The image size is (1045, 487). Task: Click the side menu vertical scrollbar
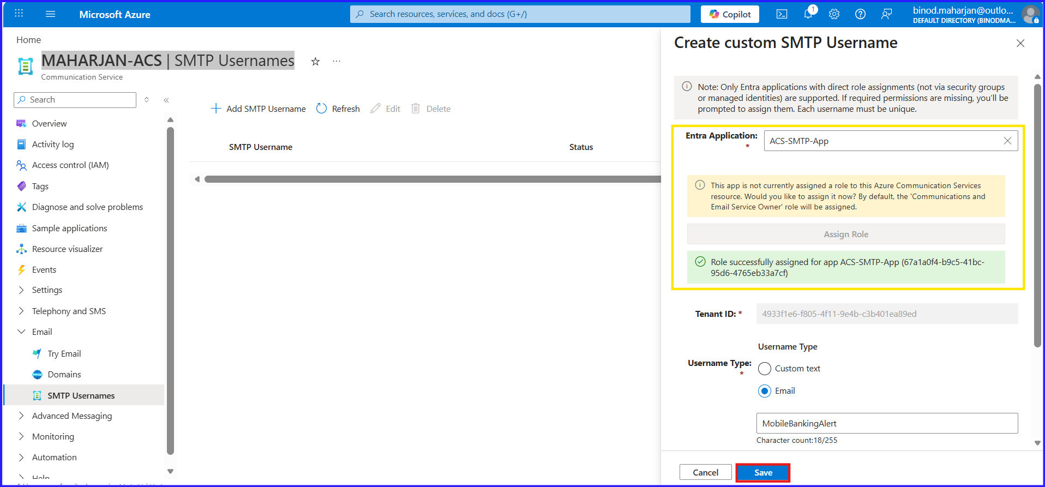tap(170, 291)
